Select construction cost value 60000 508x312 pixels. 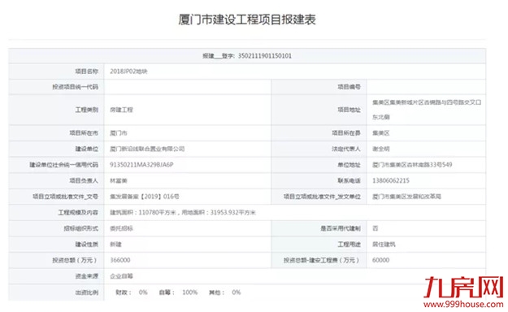point(381,260)
